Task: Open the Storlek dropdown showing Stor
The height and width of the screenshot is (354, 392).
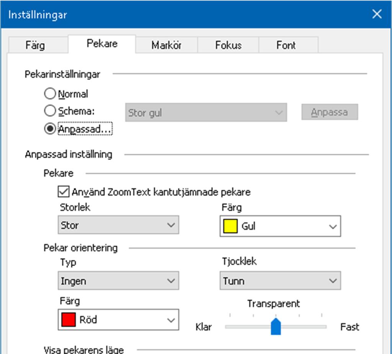Action: click(118, 225)
